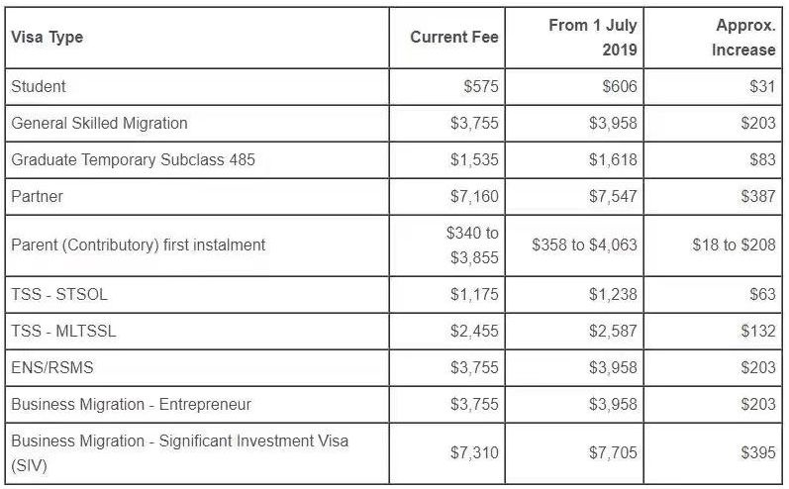Select the Significant Investment Visa (SIV) cell

(x=179, y=451)
